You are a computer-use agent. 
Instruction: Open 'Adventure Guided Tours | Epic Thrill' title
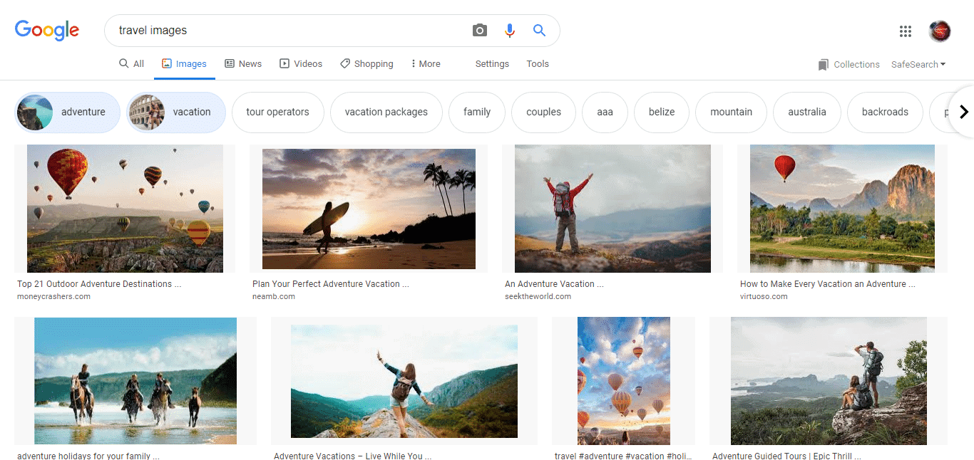[x=787, y=456]
